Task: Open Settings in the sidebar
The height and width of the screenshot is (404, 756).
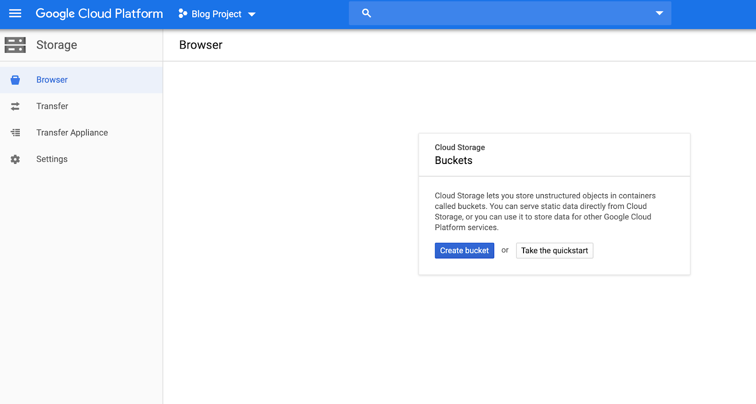Action: coord(81,159)
